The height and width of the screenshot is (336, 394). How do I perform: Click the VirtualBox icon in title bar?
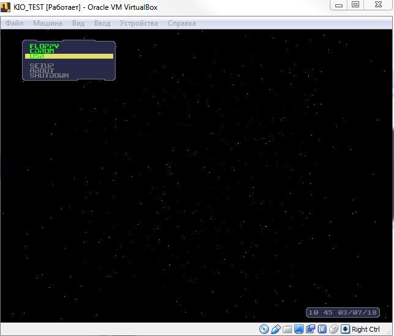pyautogui.click(x=7, y=7)
